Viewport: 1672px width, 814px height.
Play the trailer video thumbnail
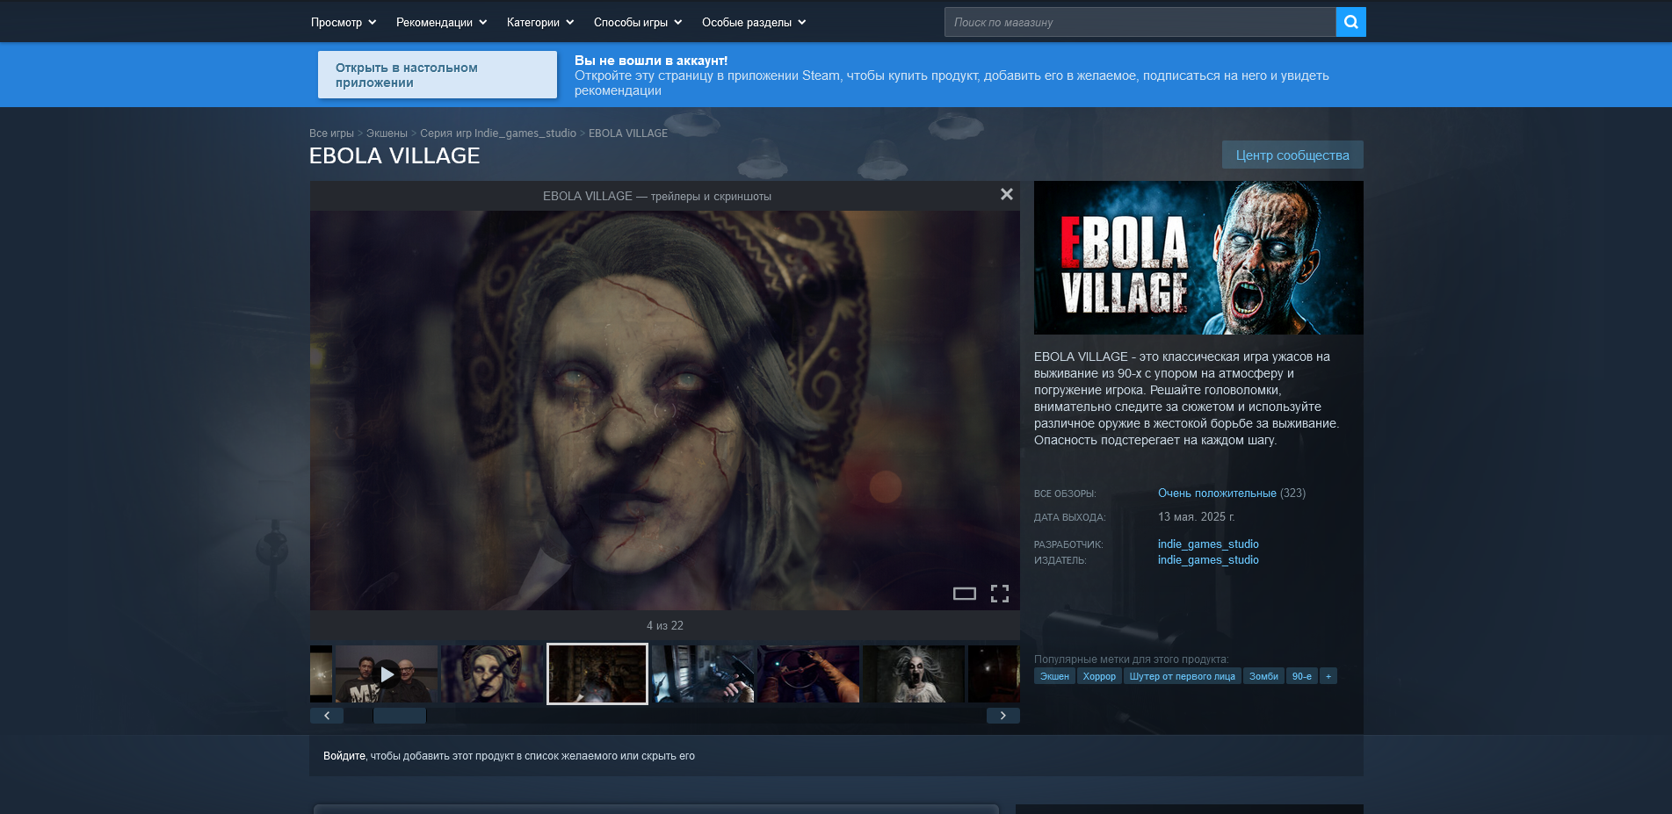[x=387, y=674]
